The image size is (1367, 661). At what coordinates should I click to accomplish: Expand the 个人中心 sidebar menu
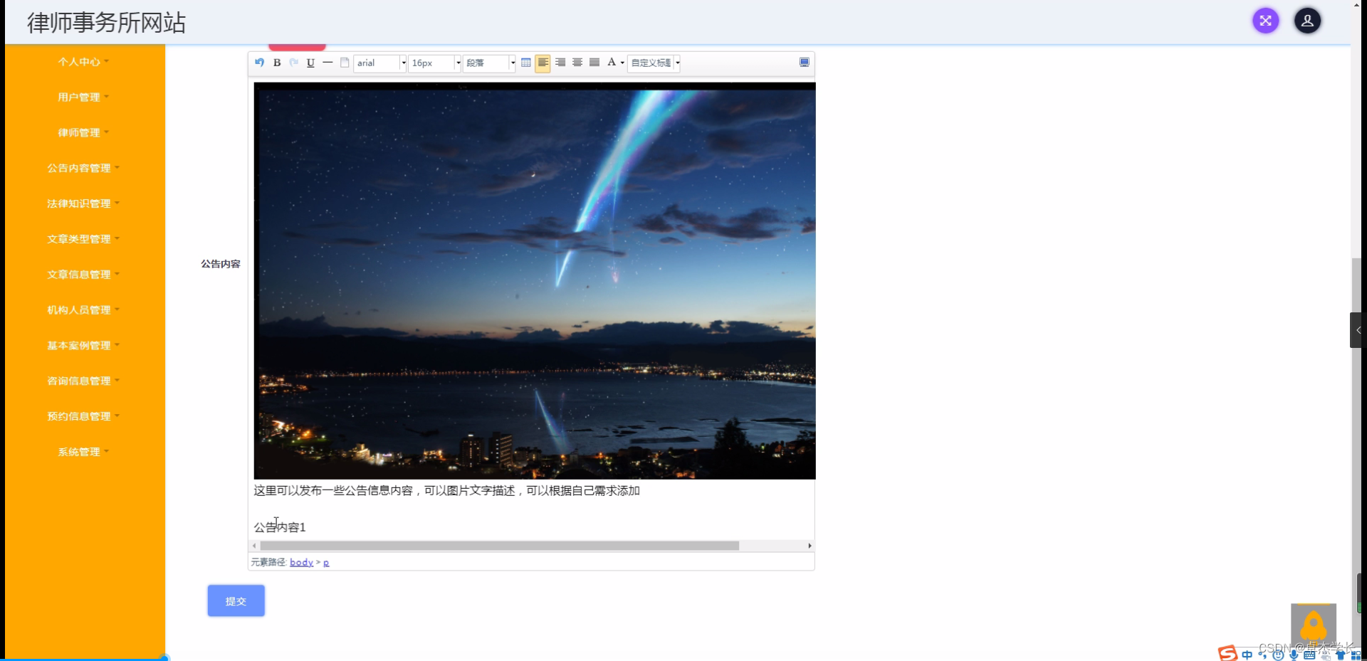(83, 62)
